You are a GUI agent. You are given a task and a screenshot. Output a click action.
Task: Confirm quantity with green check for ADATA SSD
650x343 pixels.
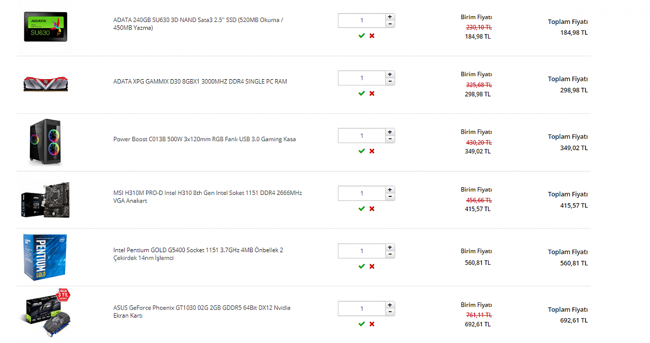point(362,36)
